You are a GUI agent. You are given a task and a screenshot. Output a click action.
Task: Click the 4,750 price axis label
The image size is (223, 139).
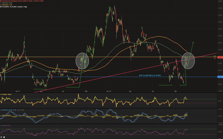pyautogui.click(x=220, y=8)
